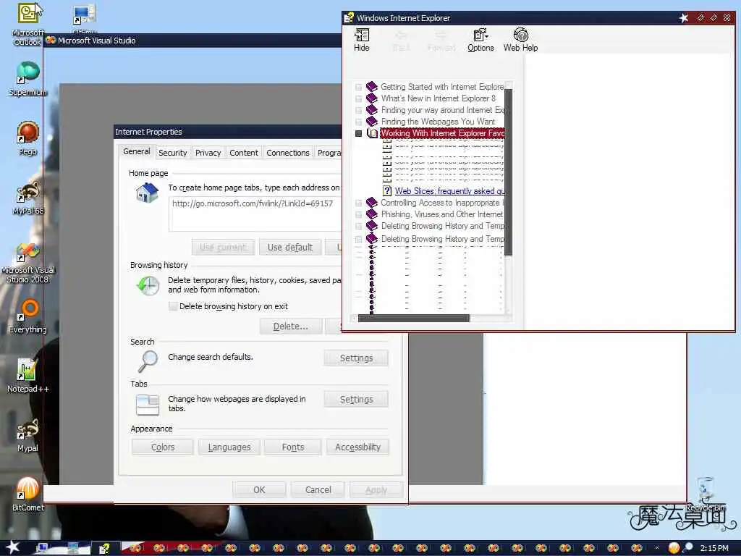Open Settings for Search defaults
Viewport: 741px width, 556px height.
click(x=356, y=358)
